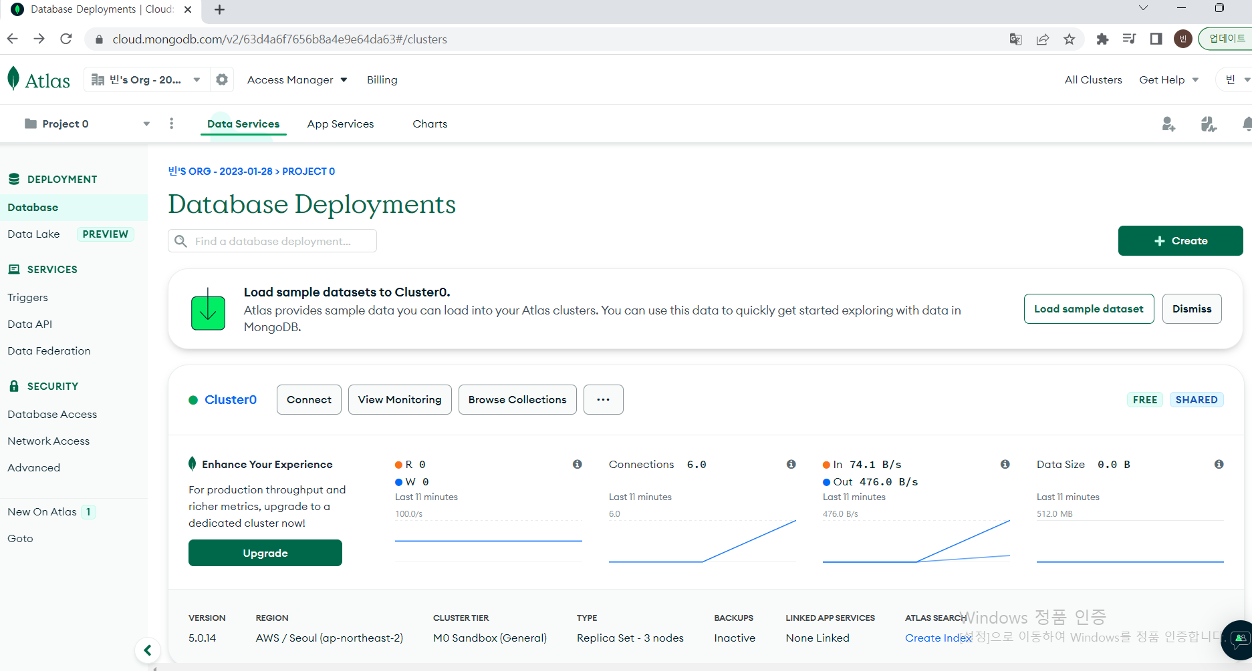Open browser media control icon

(x=1130, y=39)
